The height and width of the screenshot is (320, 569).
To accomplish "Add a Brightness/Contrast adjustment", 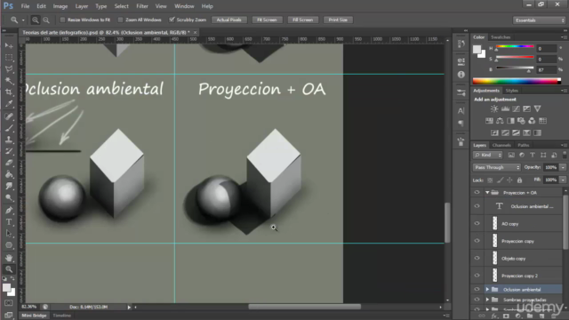I will (x=494, y=108).
